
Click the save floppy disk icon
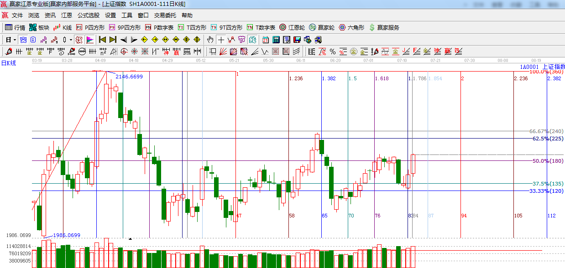click(x=297, y=40)
